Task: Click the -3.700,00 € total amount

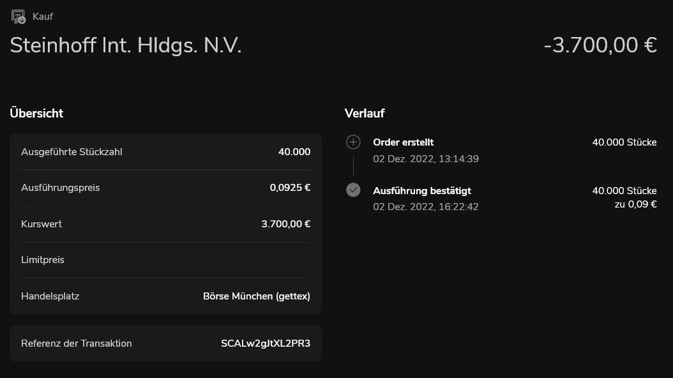Action: [600, 45]
